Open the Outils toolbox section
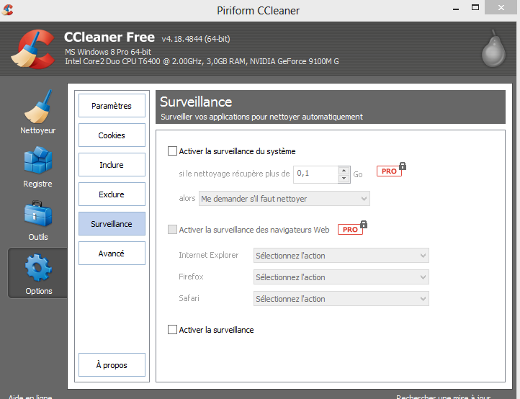Image resolution: width=520 pixels, height=399 pixels. pos(37,220)
